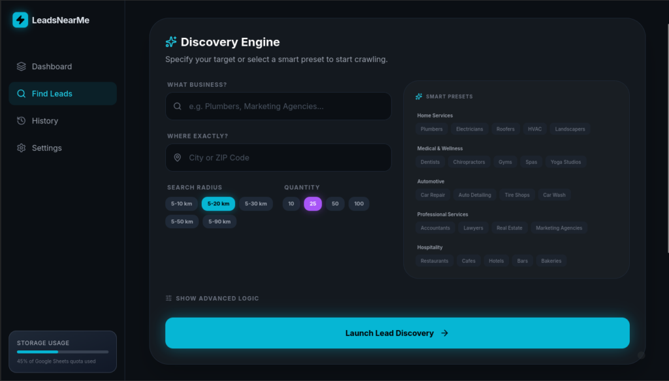Click the location pin icon
Viewport: 669px width, 381px height.
click(178, 157)
